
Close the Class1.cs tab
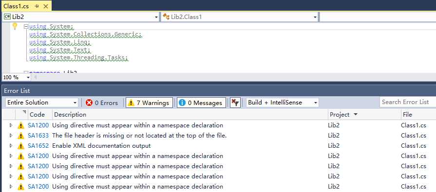pyautogui.click(x=46, y=6)
